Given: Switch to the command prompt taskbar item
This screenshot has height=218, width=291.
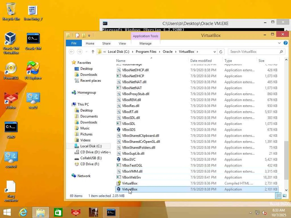Looking at the screenshot, I should coord(111,212).
